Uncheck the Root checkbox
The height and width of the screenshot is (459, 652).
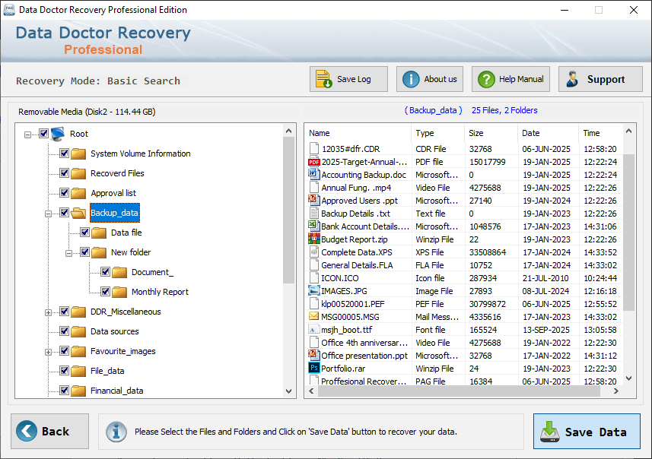pyautogui.click(x=43, y=133)
